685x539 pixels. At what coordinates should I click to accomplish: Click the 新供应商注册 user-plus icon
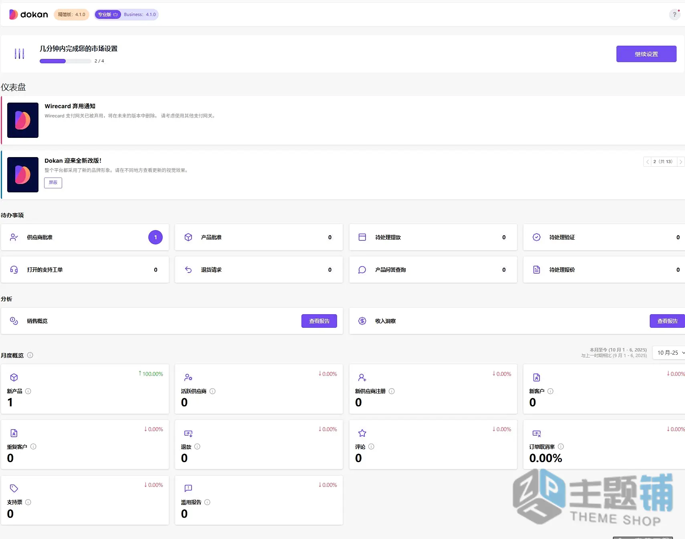[362, 378]
